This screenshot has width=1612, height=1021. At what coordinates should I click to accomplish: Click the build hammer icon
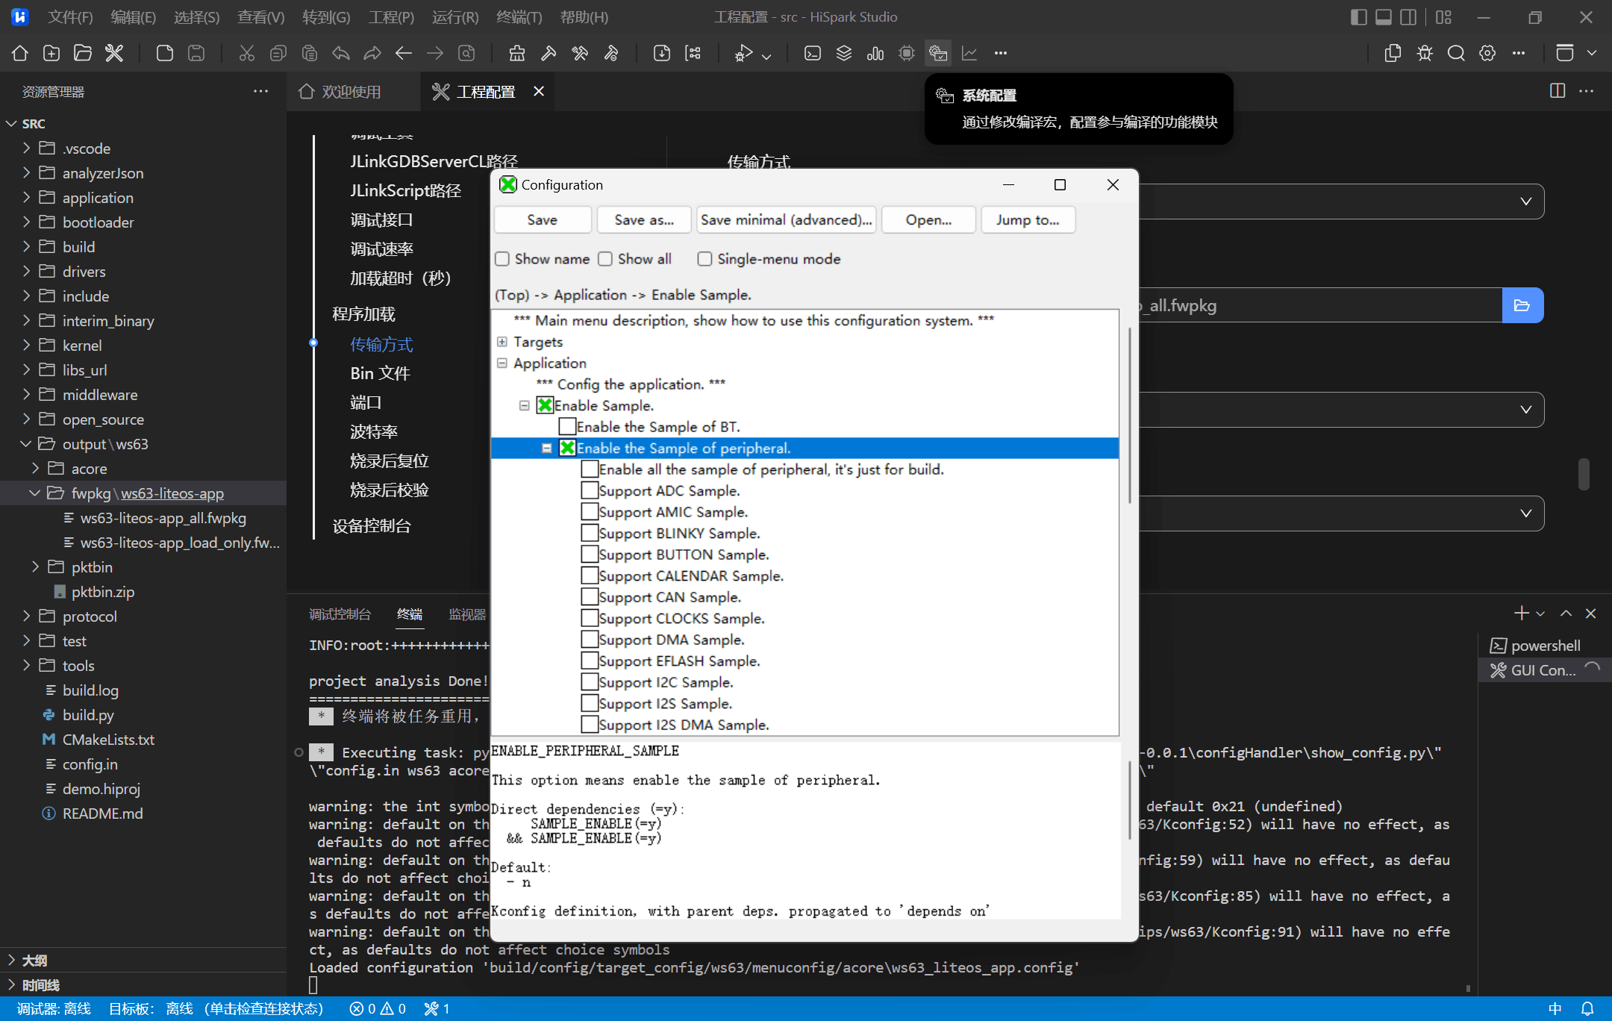[x=549, y=53]
